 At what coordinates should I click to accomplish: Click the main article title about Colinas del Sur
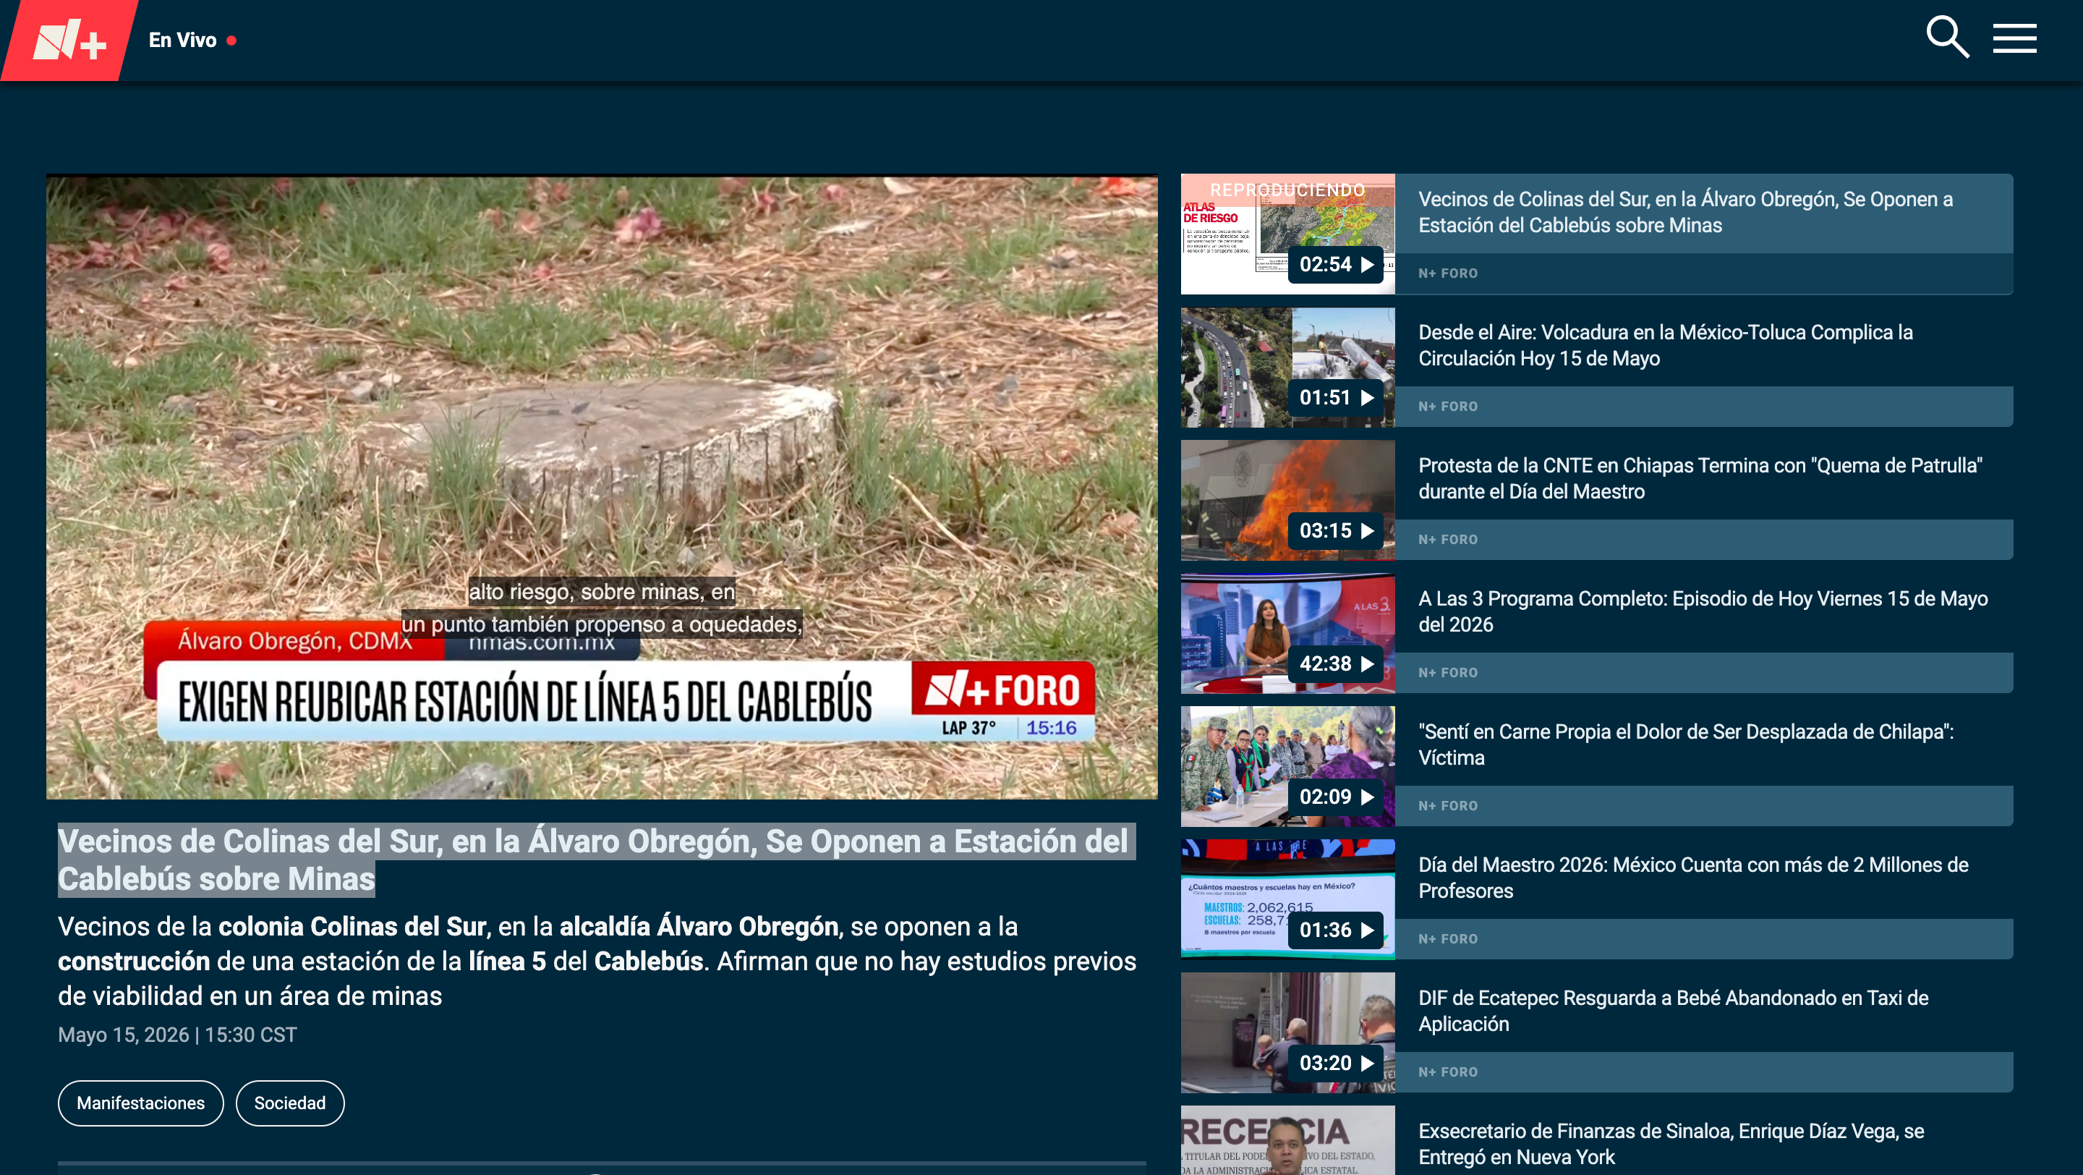(596, 860)
